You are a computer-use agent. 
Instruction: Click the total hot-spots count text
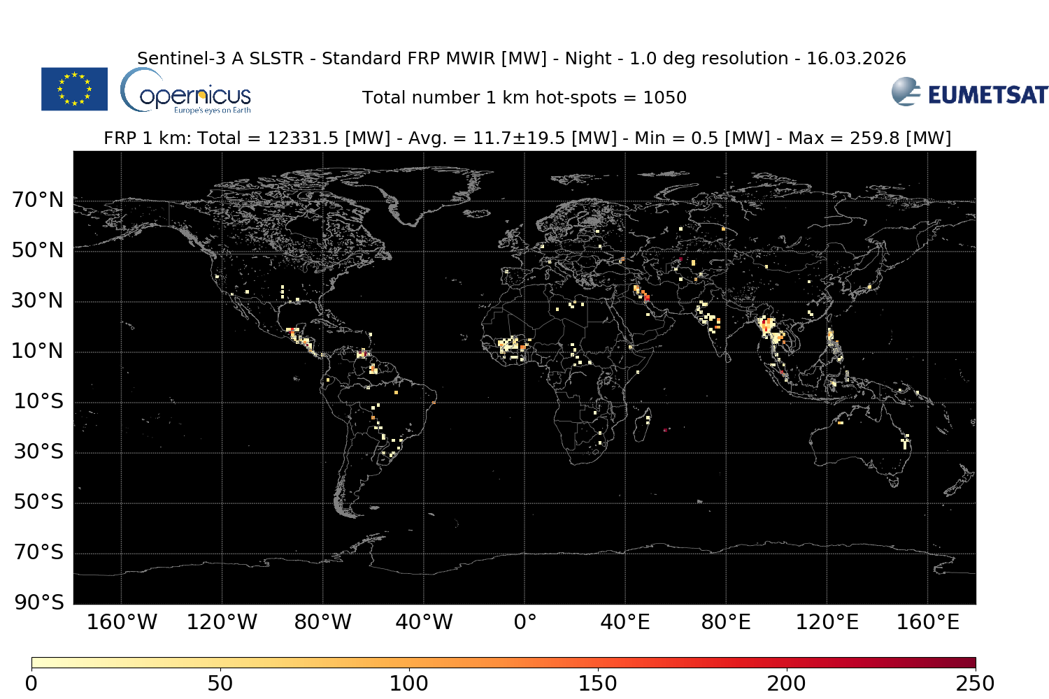(524, 98)
